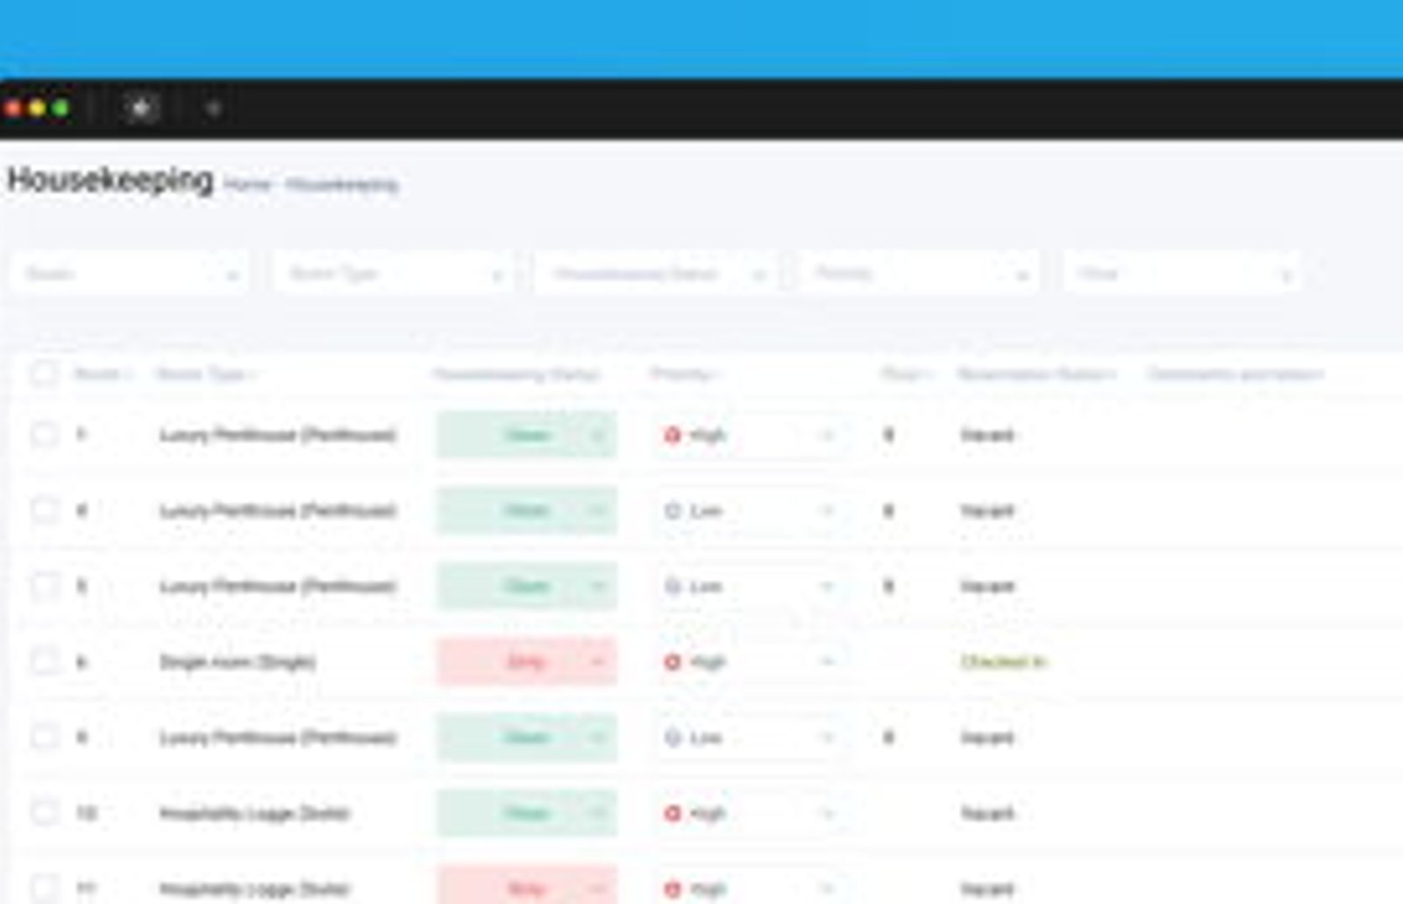Open the Room Type filter dropdown
This screenshot has width=1403, height=904.
(393, 274)
